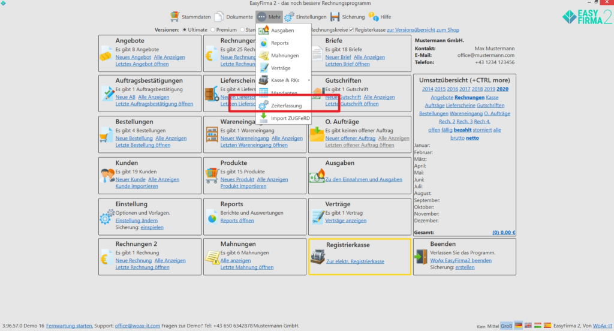This screenshot has height=331, width=614.
Task: Expand the Kasse & RKs submenu
Action: click(284, 80)
